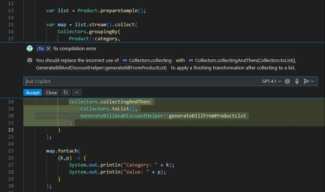Click the user avatar beside fix compilation error
325x192 pixels.
(x=30, y=48)
